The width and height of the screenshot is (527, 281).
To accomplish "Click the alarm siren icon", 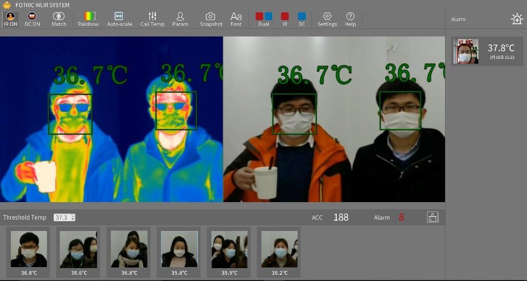I will click(x=517, y=20).
